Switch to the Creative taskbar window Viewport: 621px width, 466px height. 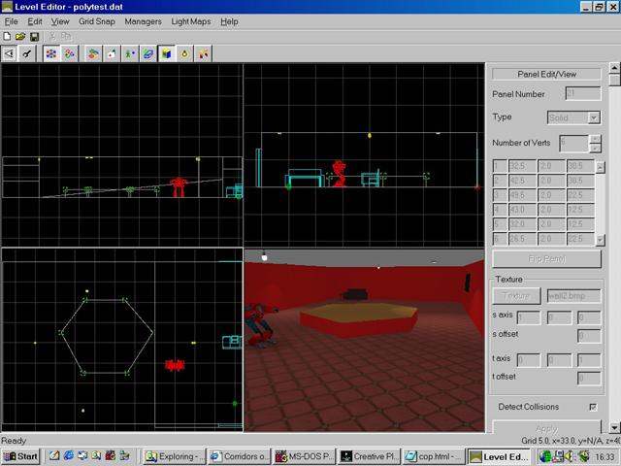tap(370, 456)
